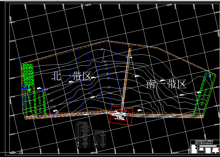Click the white legend symbol resembling a winch
220x157 pixels.
click(78, 143)
